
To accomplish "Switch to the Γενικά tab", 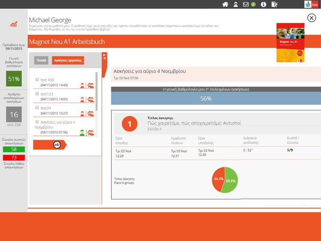I will [x=41, y=60].
